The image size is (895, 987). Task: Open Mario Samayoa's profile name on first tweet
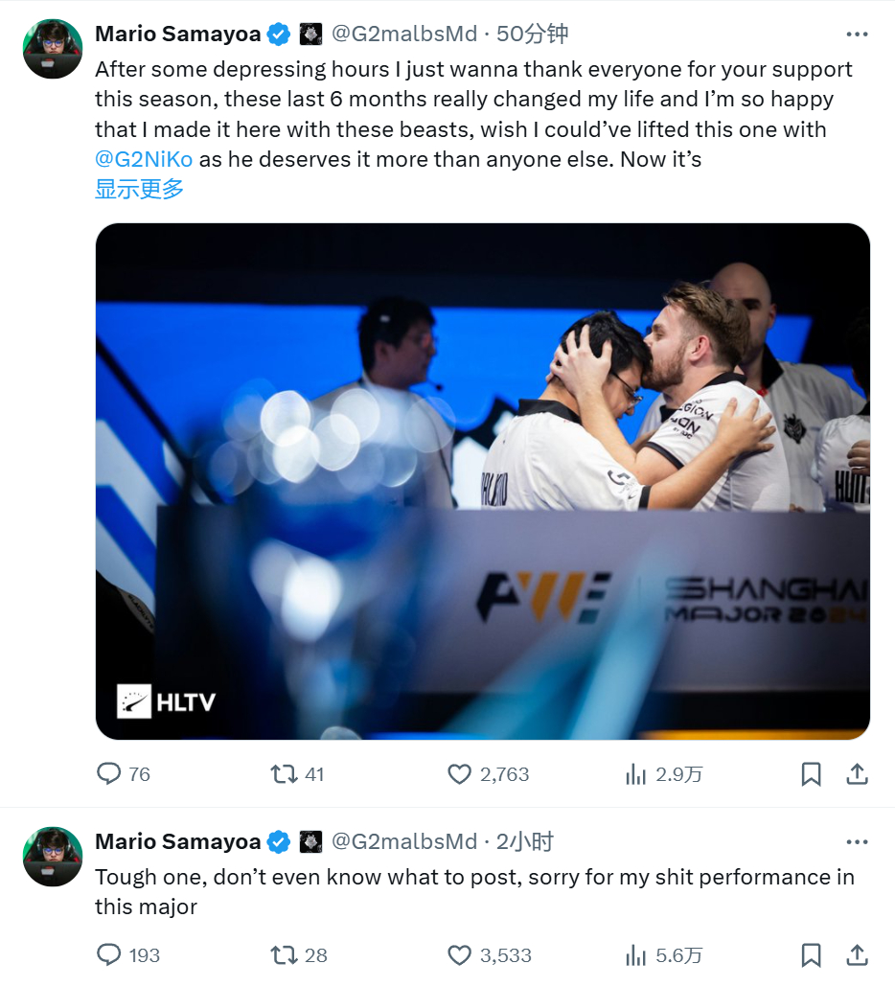177,34
